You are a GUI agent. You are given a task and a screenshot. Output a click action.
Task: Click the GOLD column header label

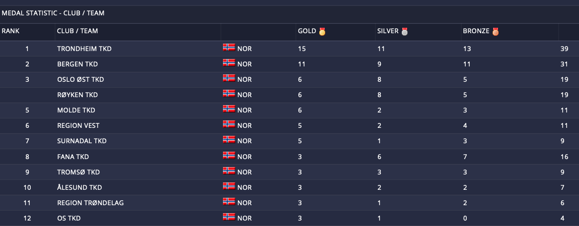click(307, 31)
